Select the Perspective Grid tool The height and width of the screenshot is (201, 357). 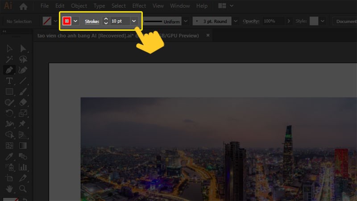pos(23,135)
